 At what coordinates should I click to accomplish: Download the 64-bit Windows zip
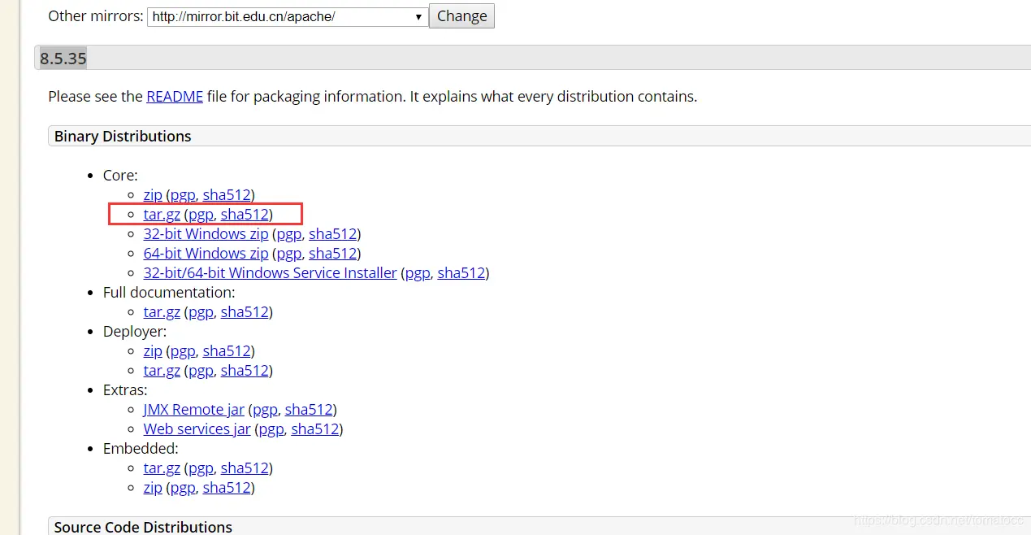[206, 254]
